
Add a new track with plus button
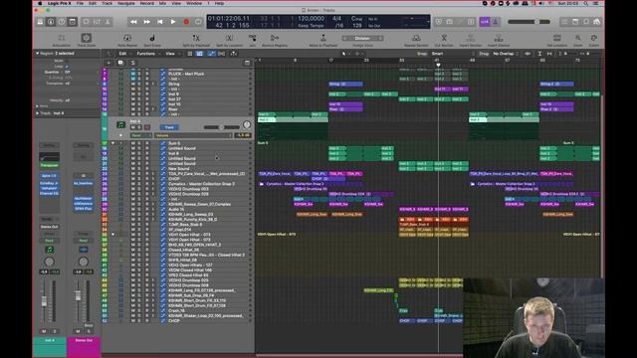tap(108, 63)
